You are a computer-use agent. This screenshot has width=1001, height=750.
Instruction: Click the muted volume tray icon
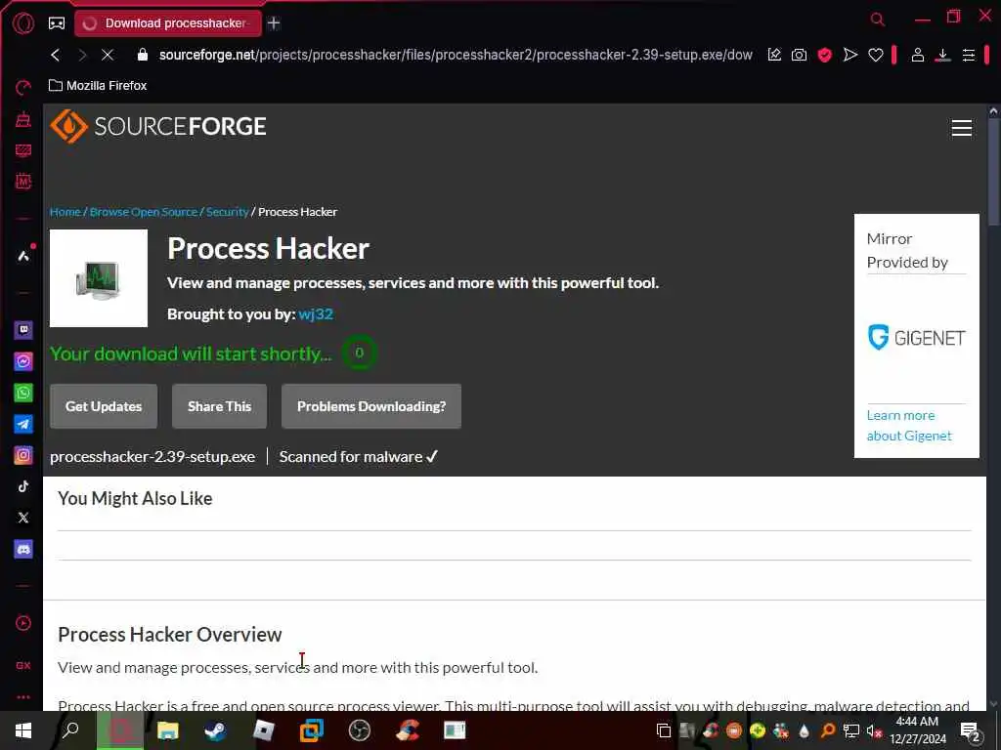(x=874, y=731)
